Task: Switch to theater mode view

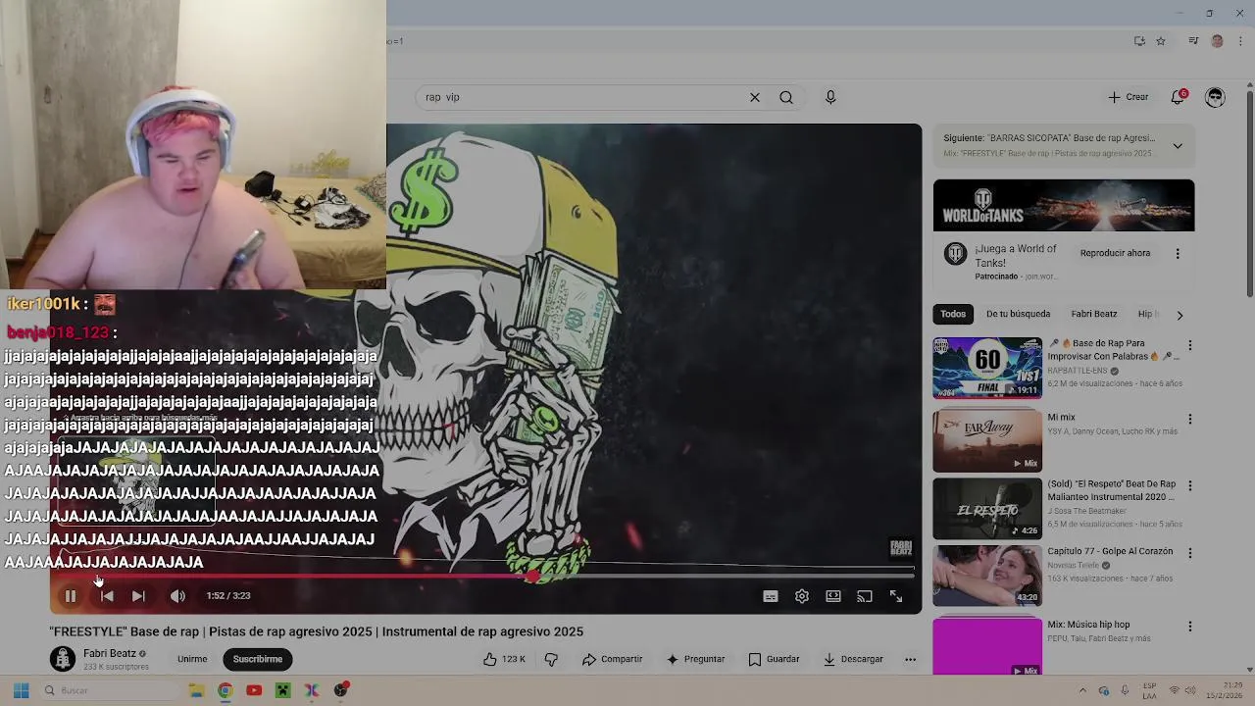Action: [833, 596]
